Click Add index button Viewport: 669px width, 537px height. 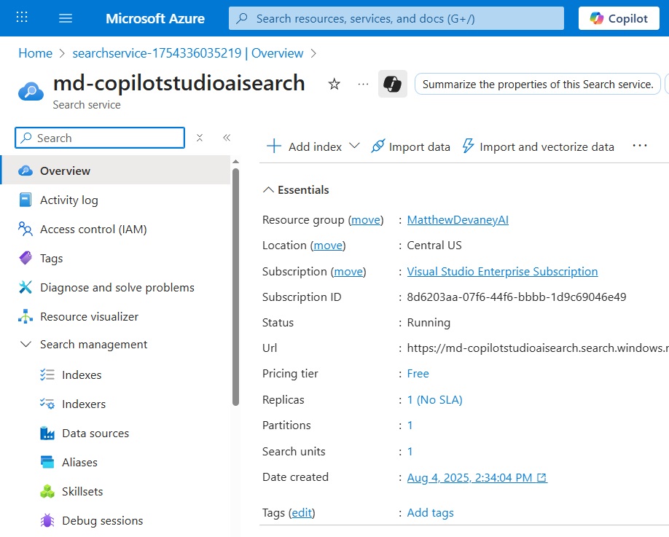(305, 146)
